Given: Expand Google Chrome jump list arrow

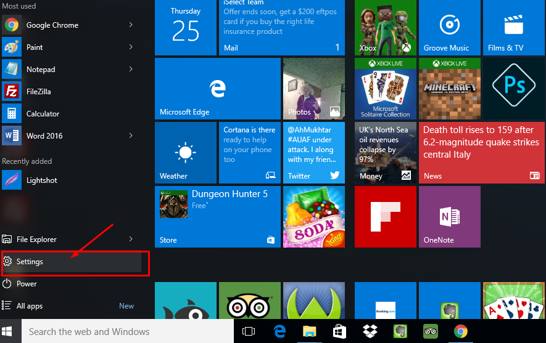Looking at the screenshot, I should click(131, 25).
